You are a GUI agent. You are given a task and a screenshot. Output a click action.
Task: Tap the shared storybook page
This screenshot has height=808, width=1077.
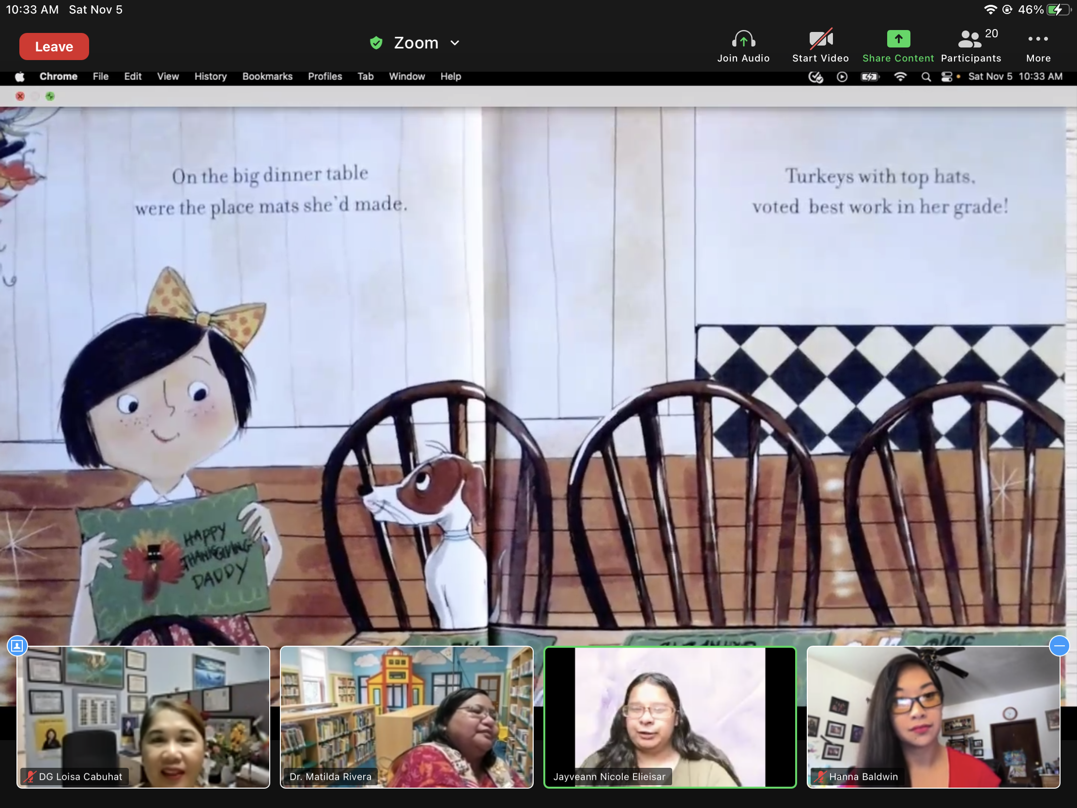pos(533,375)
